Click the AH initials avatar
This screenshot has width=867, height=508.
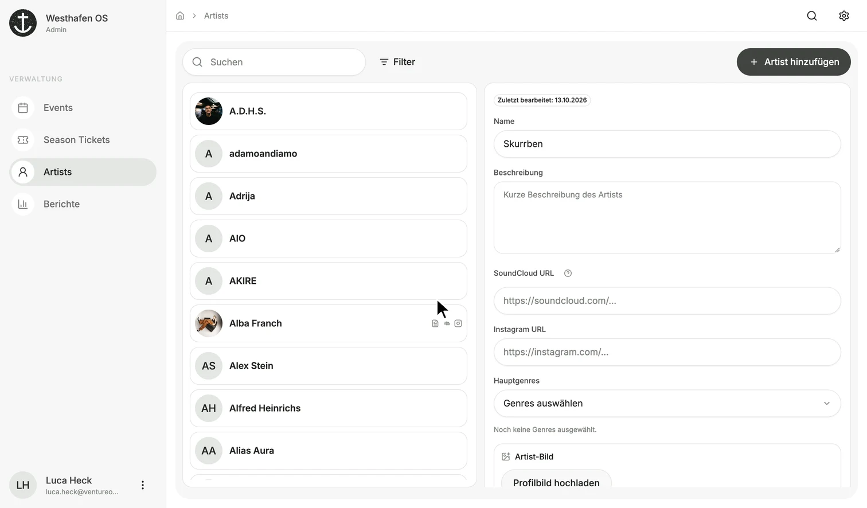click(209, 408)
